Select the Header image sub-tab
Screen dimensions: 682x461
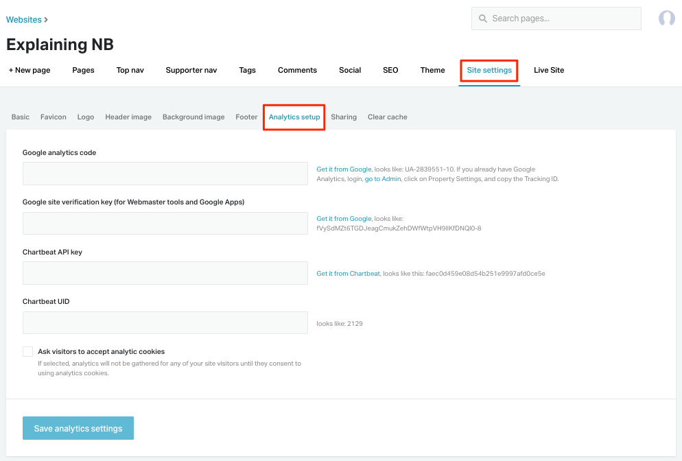point(128,117)
